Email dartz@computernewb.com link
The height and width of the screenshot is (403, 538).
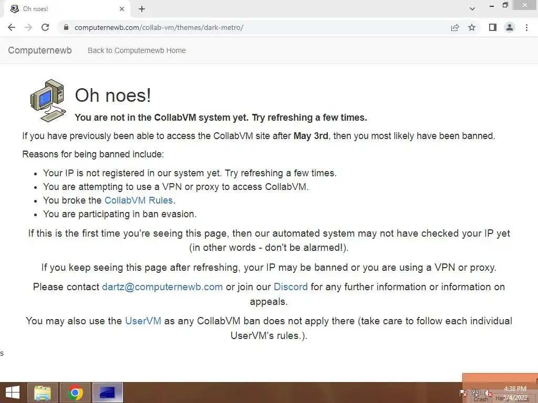point(162,287)
